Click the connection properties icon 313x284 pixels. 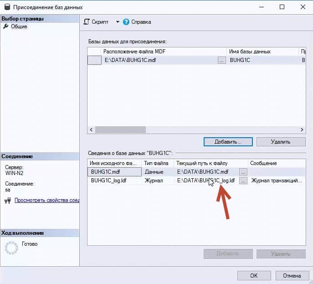coord(7,200)
